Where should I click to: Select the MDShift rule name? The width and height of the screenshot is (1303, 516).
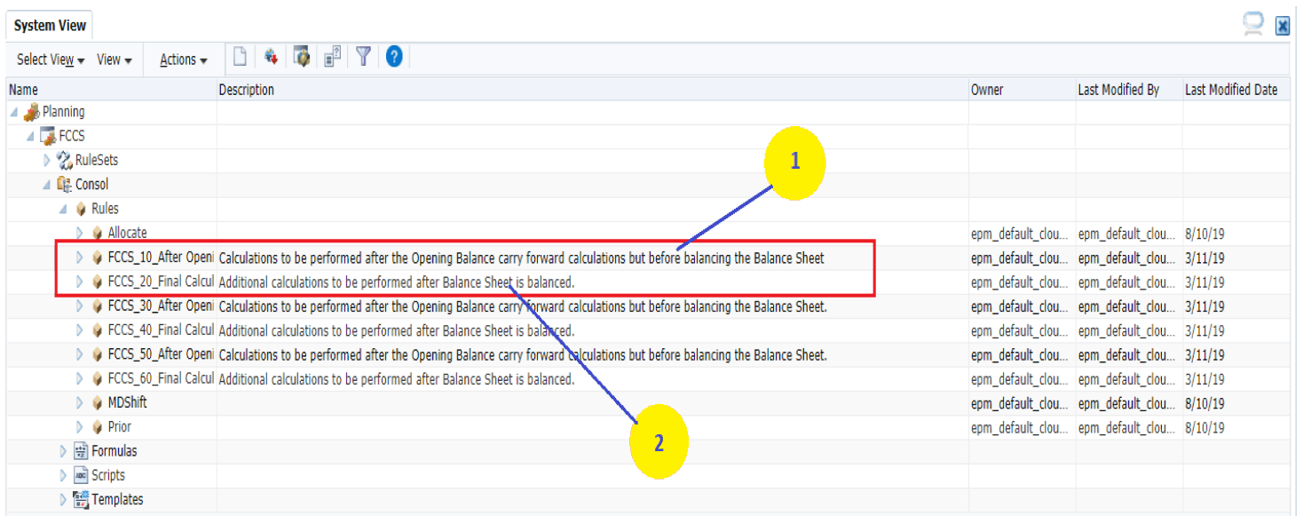tap(128, 402)
